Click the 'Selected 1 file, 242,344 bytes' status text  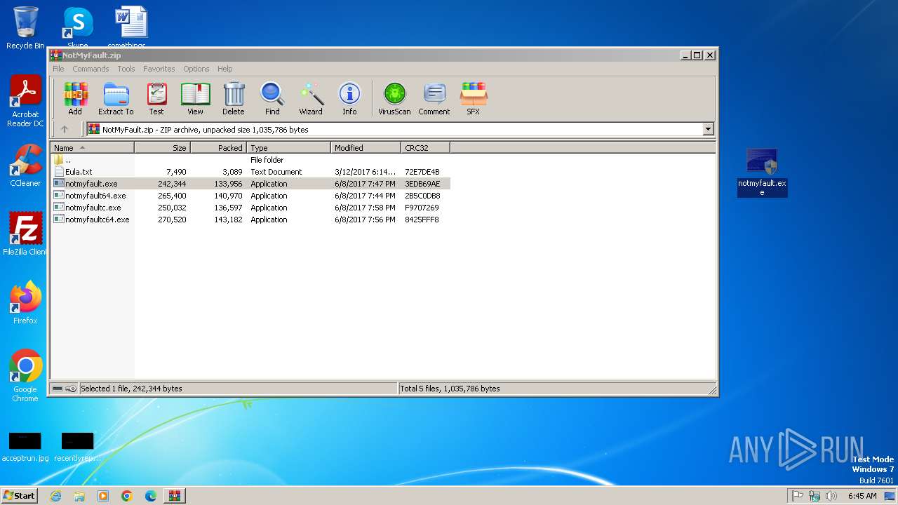131,389
